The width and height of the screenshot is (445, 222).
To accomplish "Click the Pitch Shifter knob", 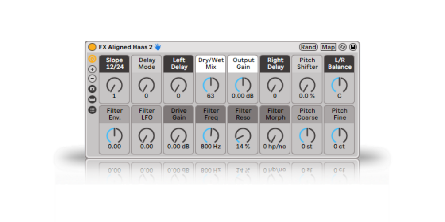I will 307,85.
